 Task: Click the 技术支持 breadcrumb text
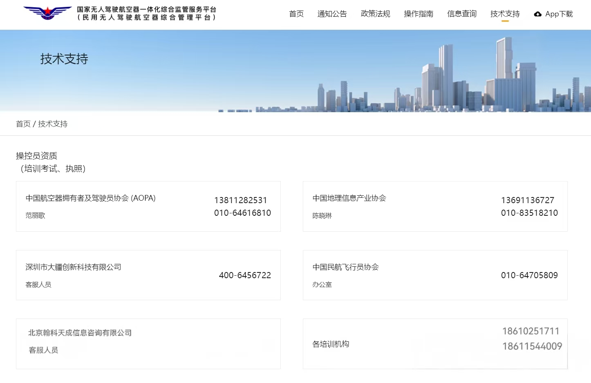point(53,124)
